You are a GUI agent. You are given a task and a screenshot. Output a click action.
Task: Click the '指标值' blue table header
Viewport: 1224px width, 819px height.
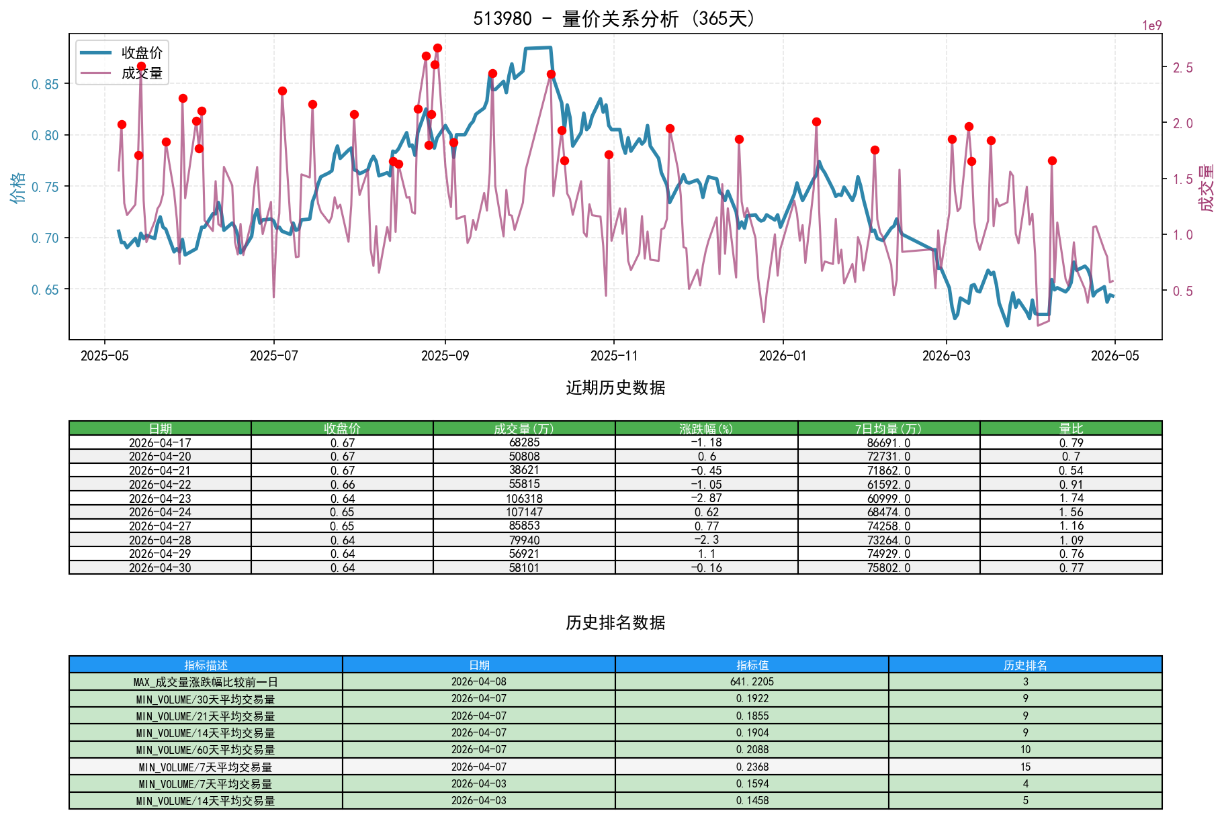click(x=752, y=665)
